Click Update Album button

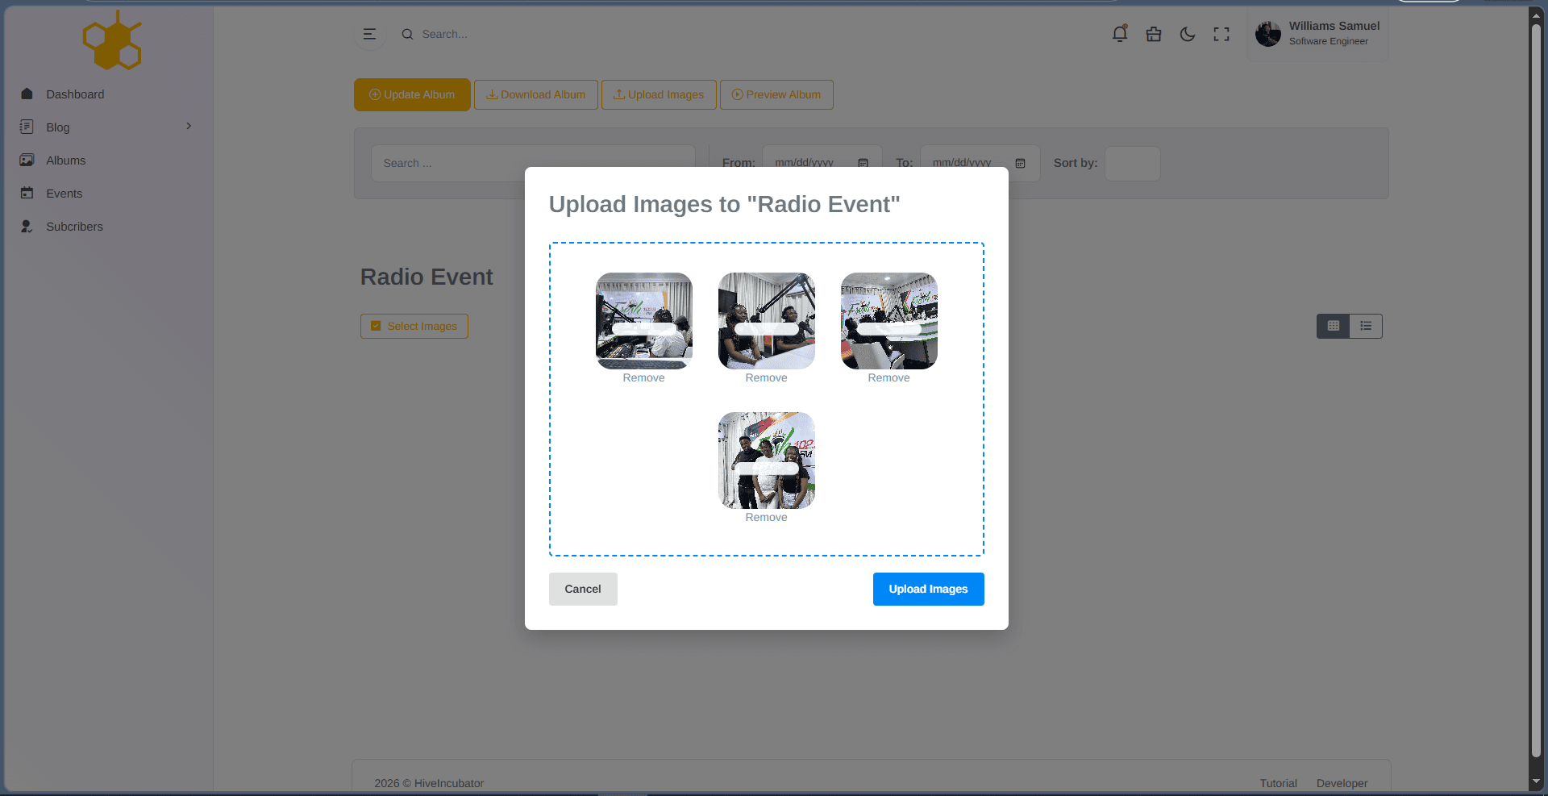pos(412,94)
